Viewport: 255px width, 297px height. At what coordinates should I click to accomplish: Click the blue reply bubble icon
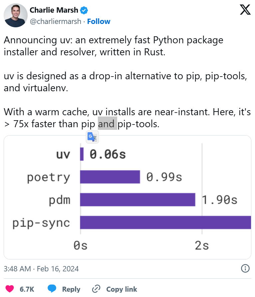pos(52,288)
